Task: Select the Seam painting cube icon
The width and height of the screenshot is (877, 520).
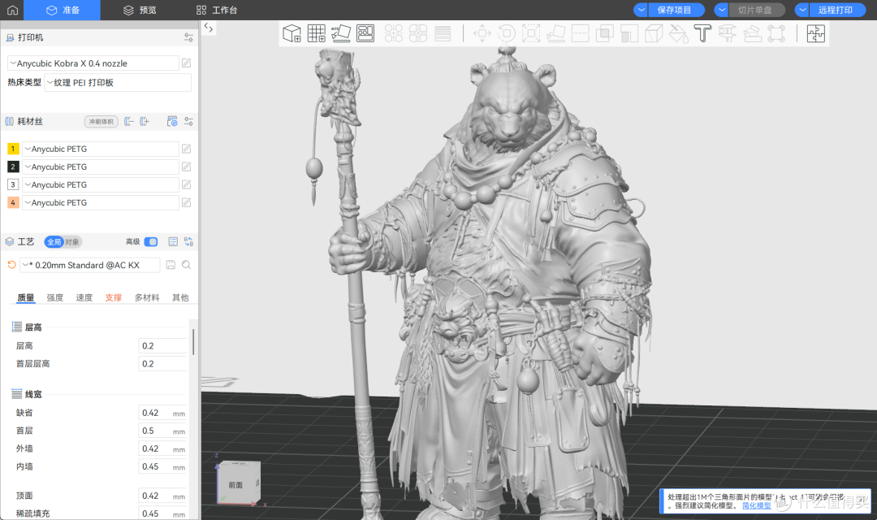Action: pos(653,33)
